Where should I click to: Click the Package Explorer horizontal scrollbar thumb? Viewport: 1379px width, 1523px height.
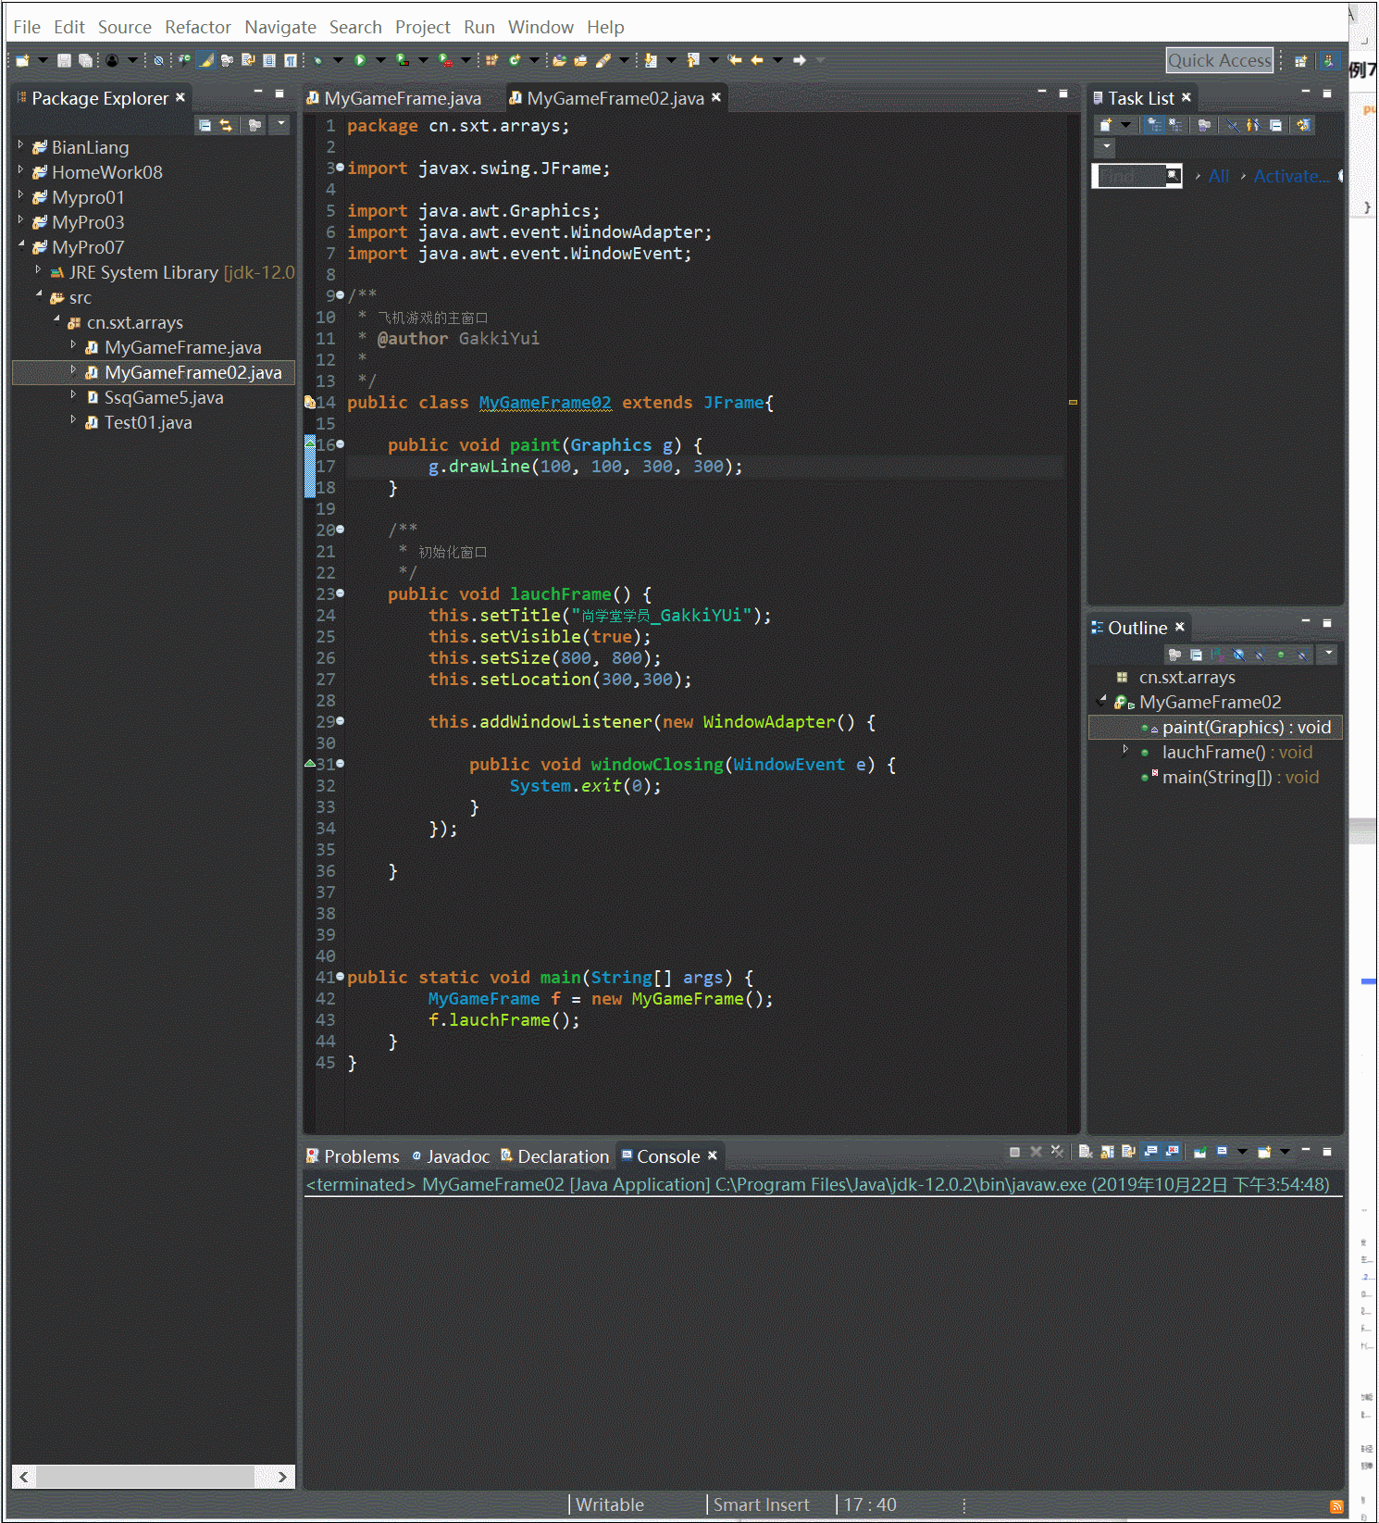(x=144, y=1477)
